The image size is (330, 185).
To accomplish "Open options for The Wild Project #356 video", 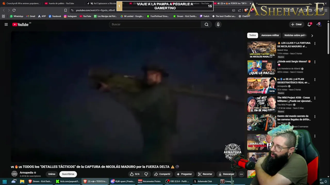I will [x=315, y=98].
